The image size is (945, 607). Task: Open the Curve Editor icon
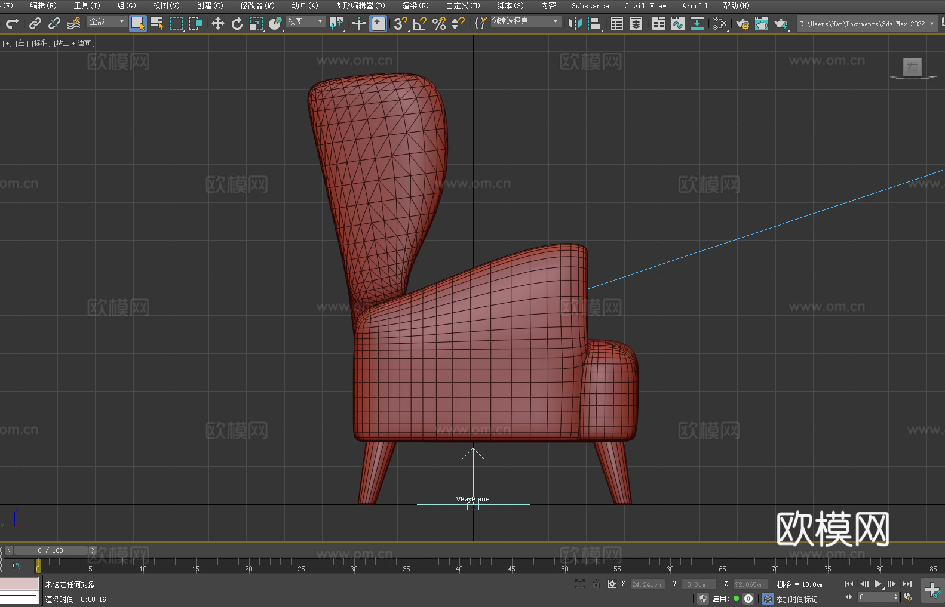coord(678,23)
